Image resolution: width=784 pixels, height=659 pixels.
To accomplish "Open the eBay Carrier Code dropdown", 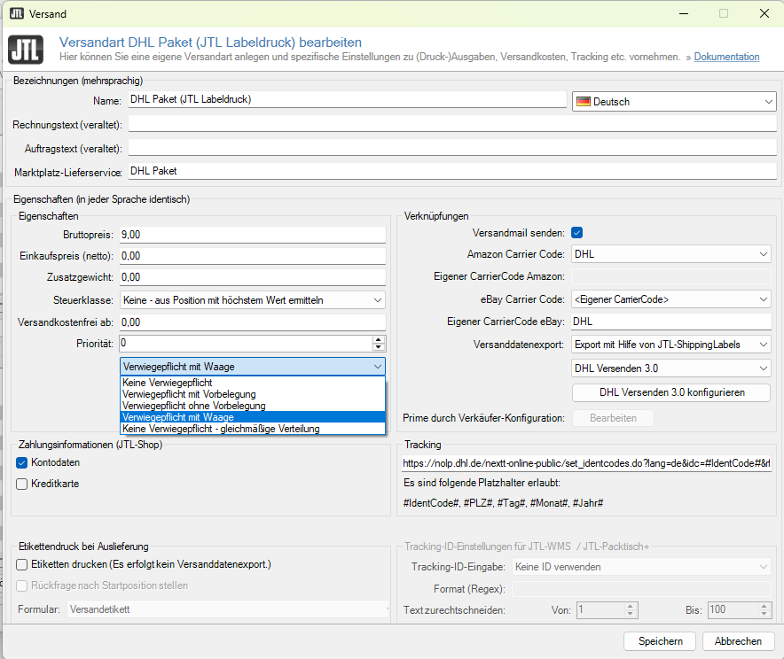I will [x=671, y=299].
